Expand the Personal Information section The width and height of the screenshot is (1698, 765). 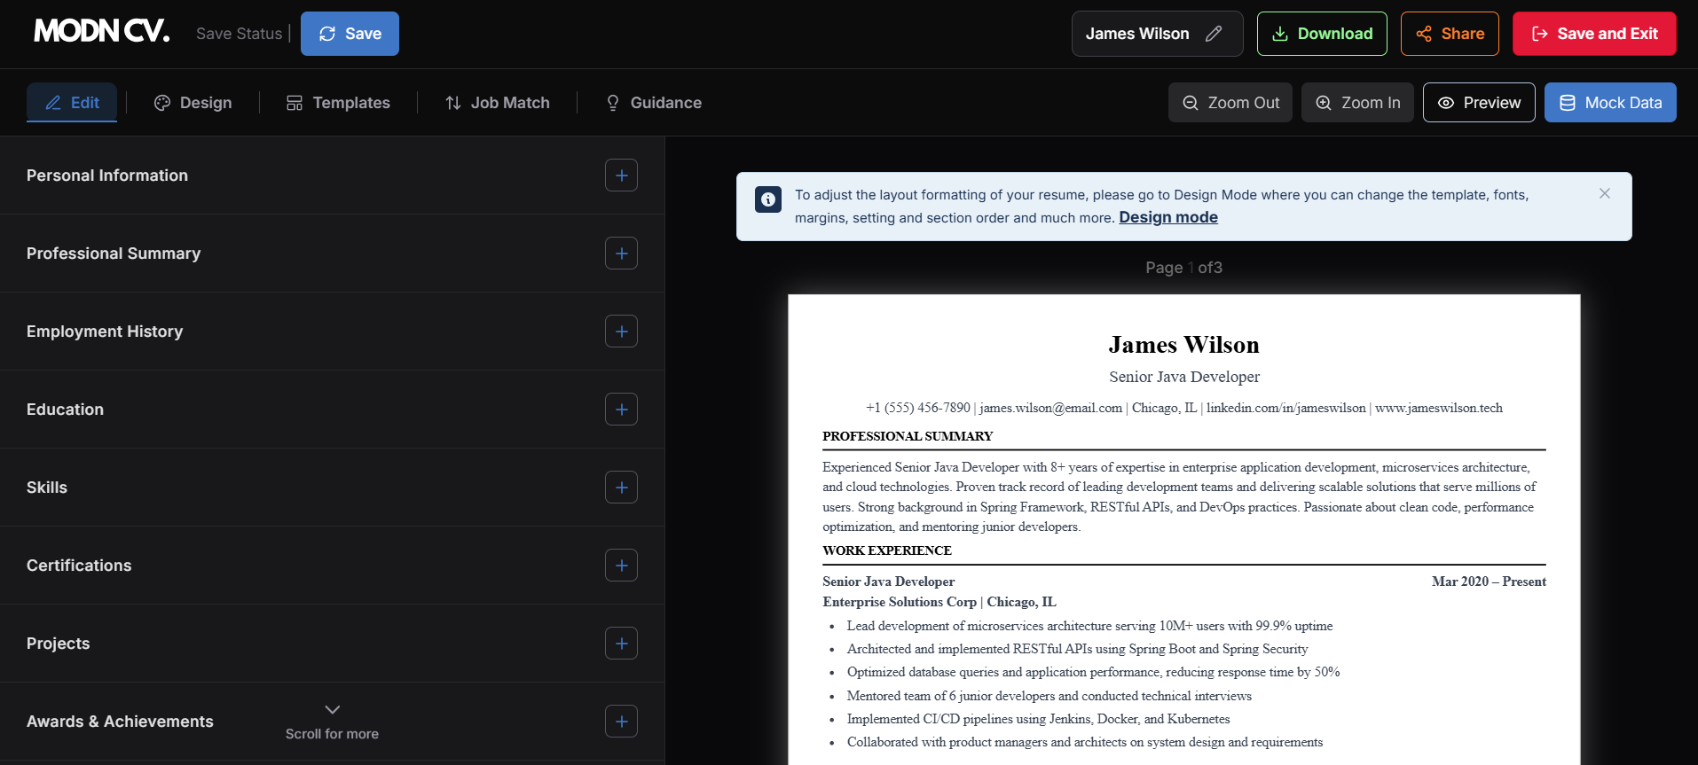[x=621, y=176]
